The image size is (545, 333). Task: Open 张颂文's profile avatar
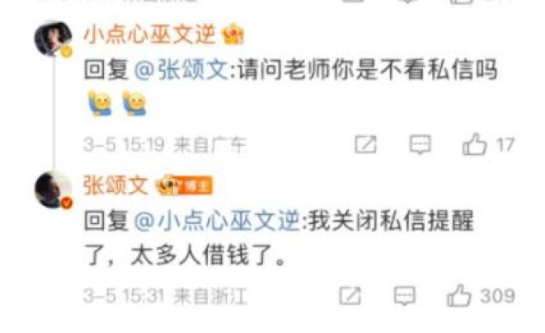point(53,190)
